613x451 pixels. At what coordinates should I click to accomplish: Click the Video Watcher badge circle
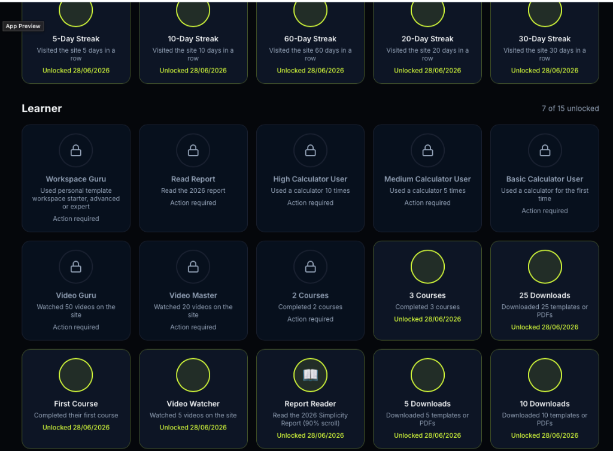[193, 375]
